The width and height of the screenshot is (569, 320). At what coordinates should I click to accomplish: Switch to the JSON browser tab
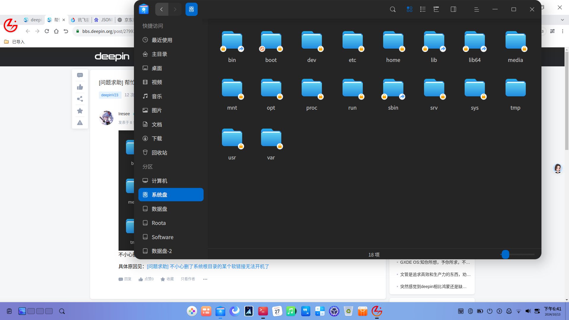tap(103, 20)
